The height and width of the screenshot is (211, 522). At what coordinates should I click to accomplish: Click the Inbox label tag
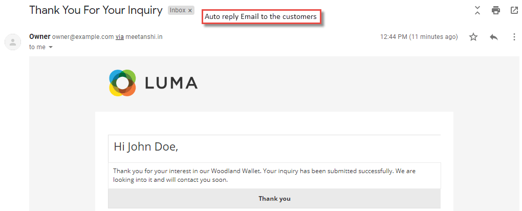[x=178, y=10]
